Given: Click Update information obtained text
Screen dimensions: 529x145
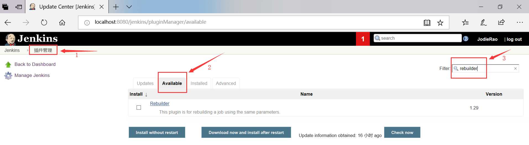Looking at the screenshot, I should [340, 135].
